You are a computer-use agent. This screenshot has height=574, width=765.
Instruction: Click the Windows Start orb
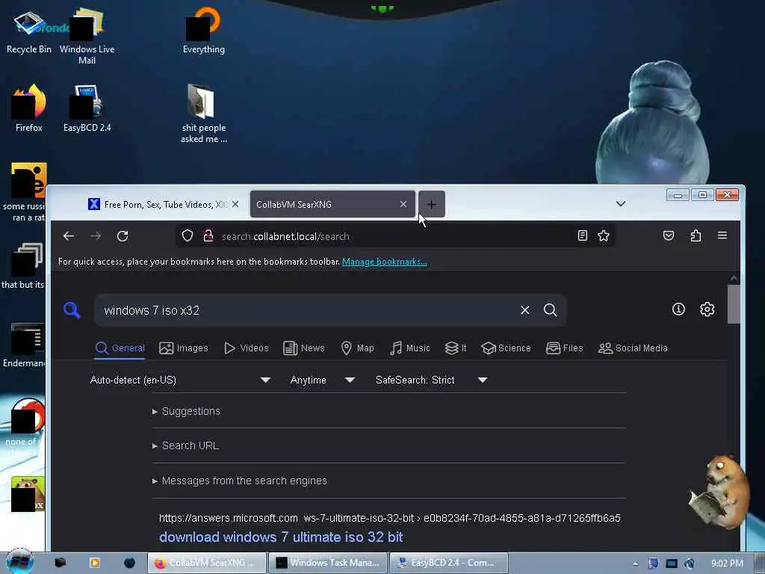tap(19, 562)
